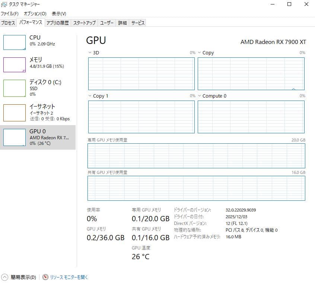Click the resource monitor icon at the bottom
This screenshot has width=315, height=286.
point(45,277)
